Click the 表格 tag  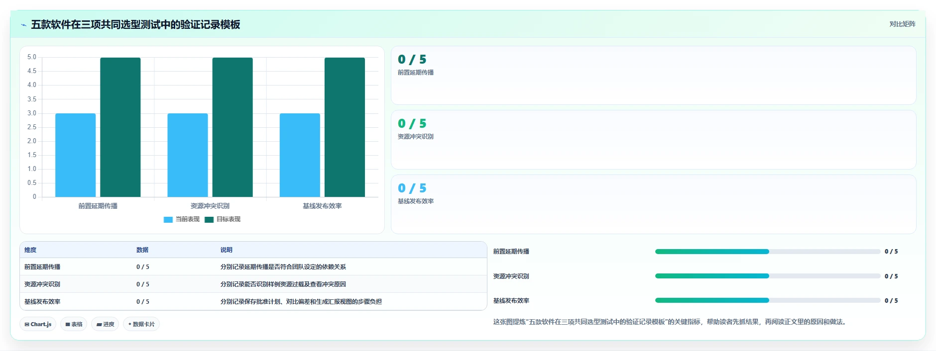[x=74, y=324]
